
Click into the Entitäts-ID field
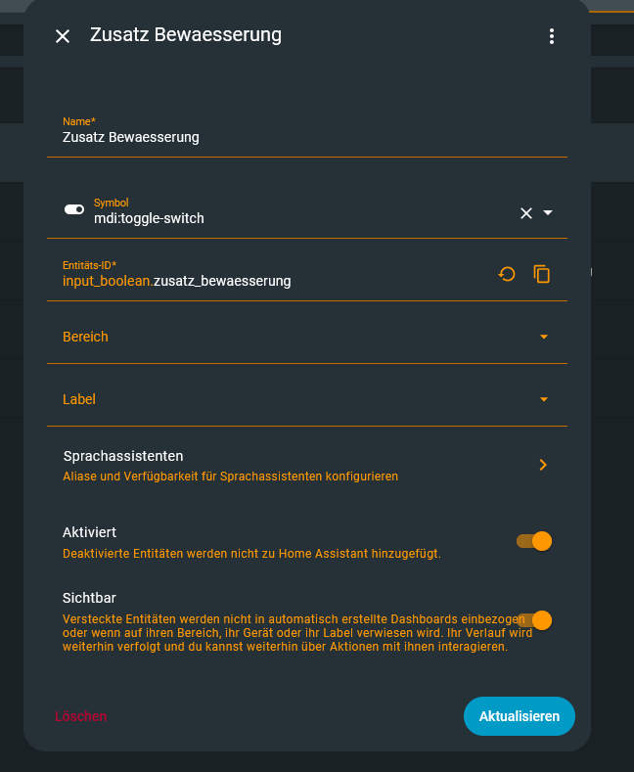point(274,281)
